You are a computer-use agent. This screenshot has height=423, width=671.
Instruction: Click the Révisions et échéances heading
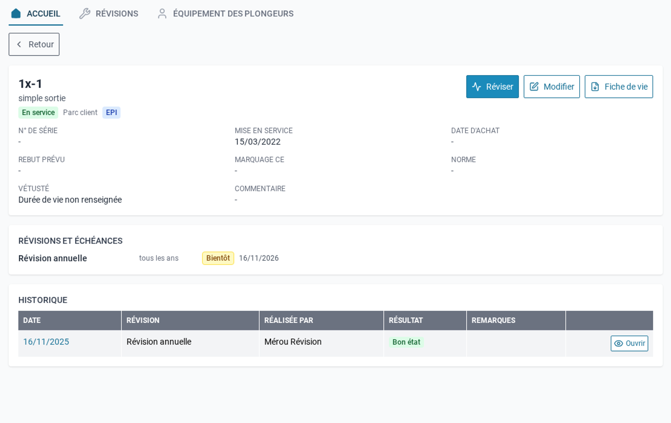pyautogui.click(x=70, y=241)
